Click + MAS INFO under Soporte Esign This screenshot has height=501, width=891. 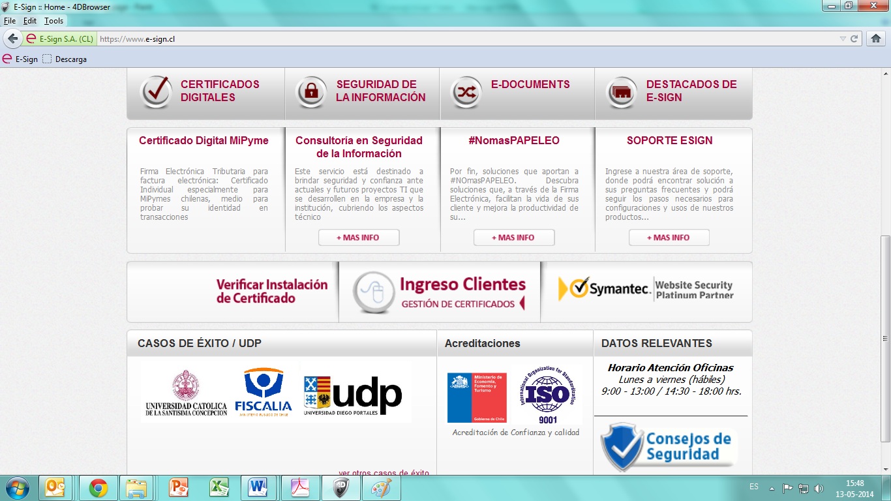tap(669, 237)
